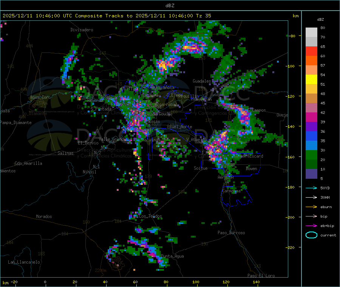The height and width of the screenshot is (287, 340).
Task: Select the 5 dBZ slate purple swatch
Action: 311,174
